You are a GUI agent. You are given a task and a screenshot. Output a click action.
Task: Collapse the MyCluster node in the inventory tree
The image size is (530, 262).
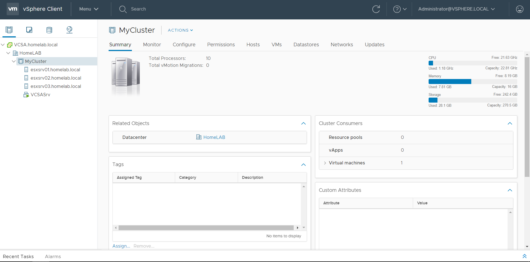[x=14, y=61]
